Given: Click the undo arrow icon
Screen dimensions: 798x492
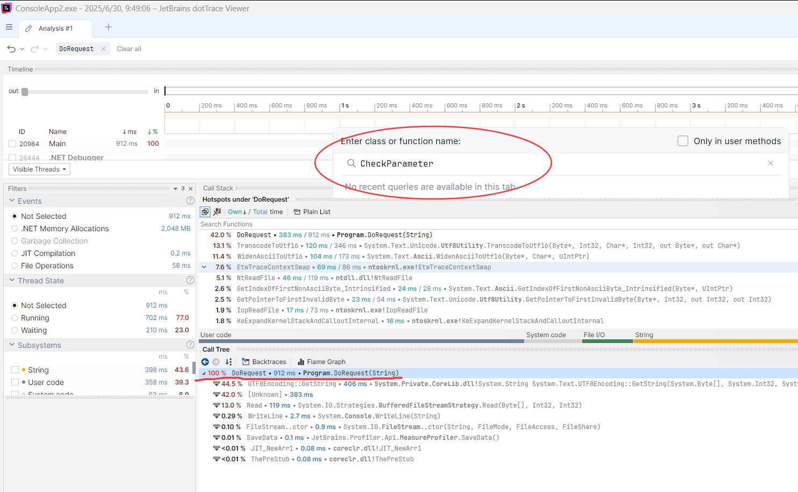Looking at the screenshot, I should pos(11,49).
